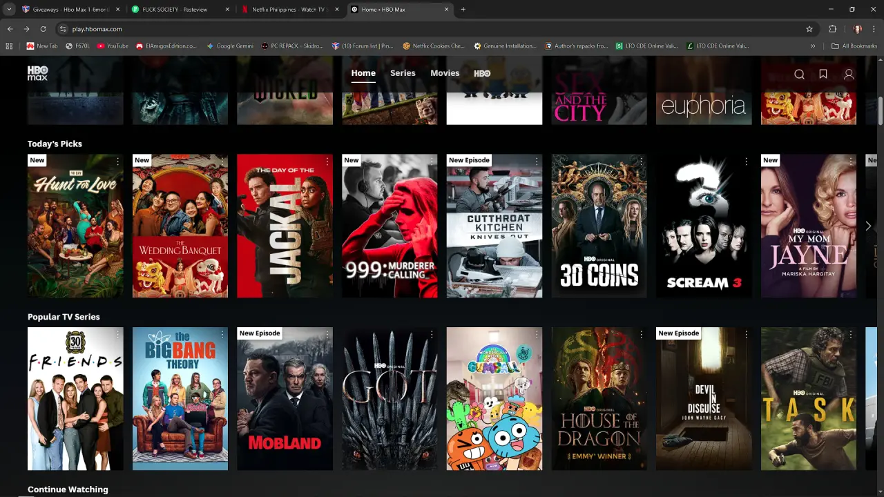This screenshot has height=497, width=884.
Task: Click the browser forward arrow
Action: (x=26, y=29)
